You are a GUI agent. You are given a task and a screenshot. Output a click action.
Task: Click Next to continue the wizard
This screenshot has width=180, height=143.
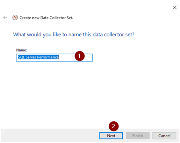pos(111,136)
